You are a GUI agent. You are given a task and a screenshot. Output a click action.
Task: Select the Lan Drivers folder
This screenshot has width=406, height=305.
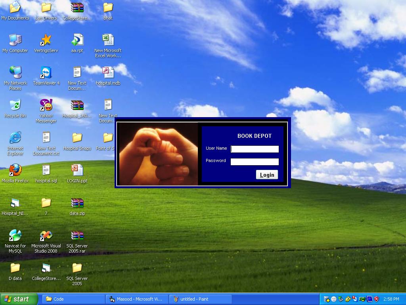[x=46, y=11]
